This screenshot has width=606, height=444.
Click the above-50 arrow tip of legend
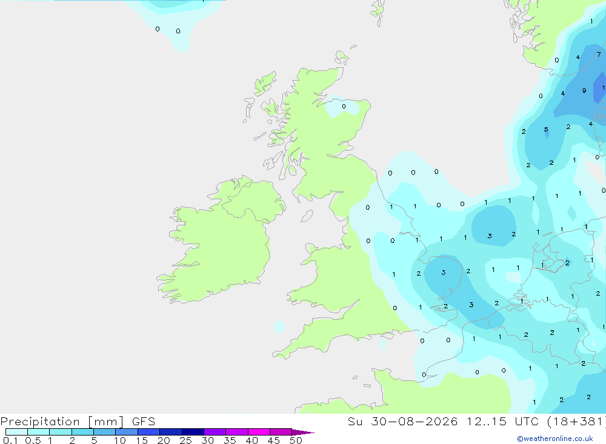[303, 432]
